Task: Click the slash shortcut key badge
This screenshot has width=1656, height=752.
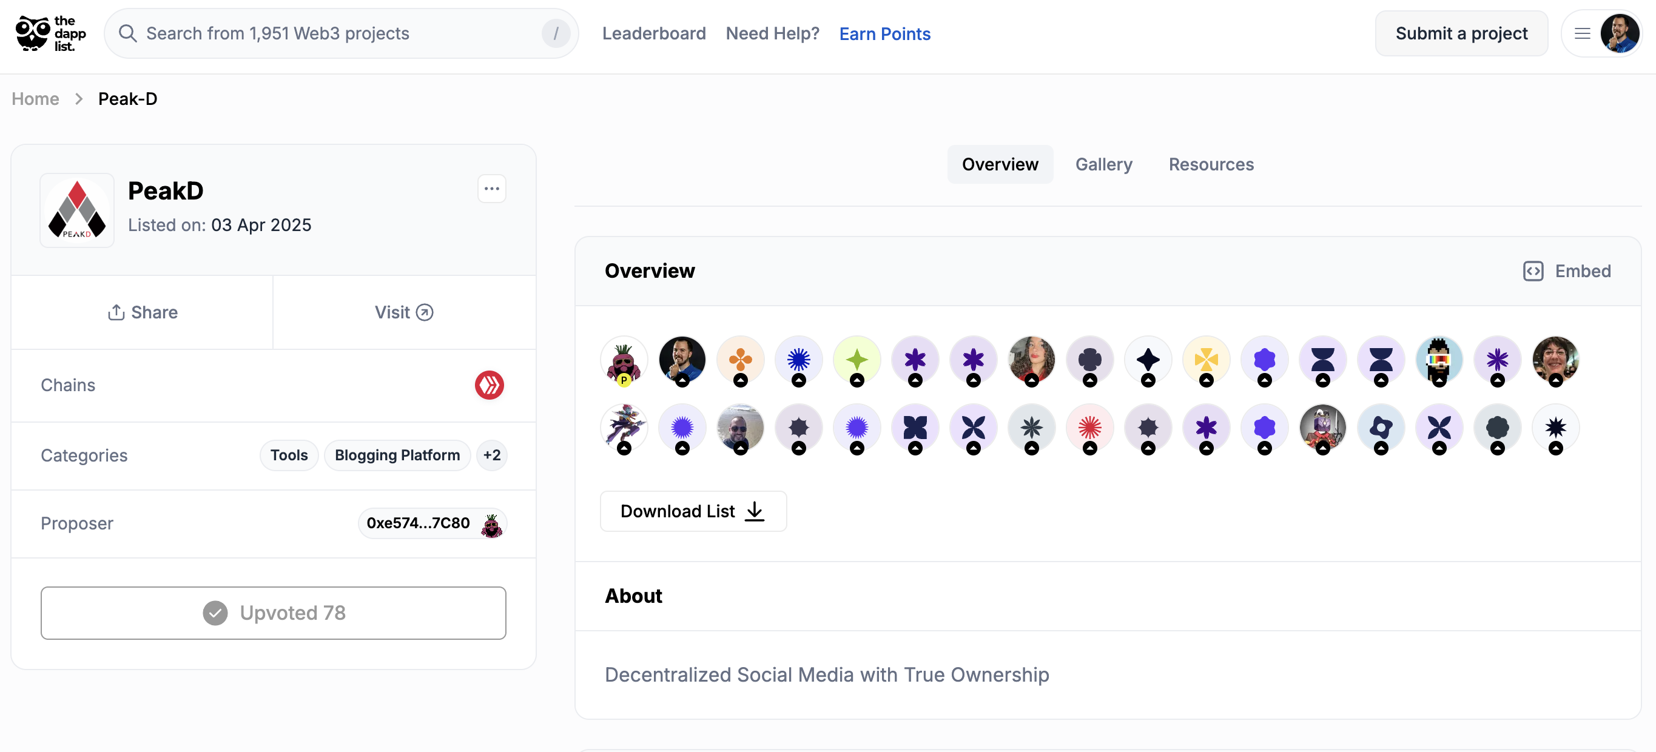Action: click(x=556, y=33)
